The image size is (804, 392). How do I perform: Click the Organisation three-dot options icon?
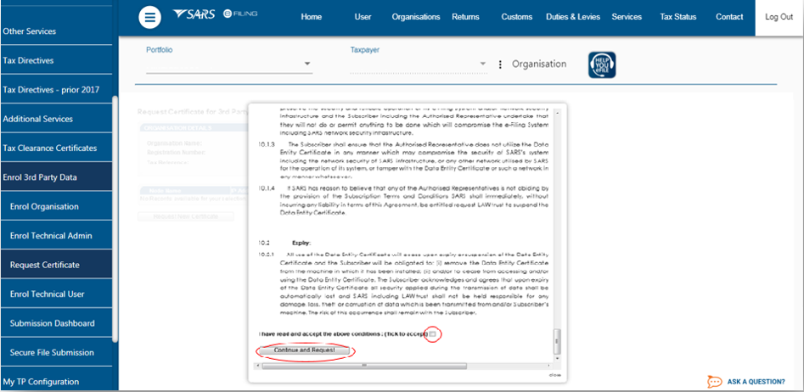(x=500, y=64)
